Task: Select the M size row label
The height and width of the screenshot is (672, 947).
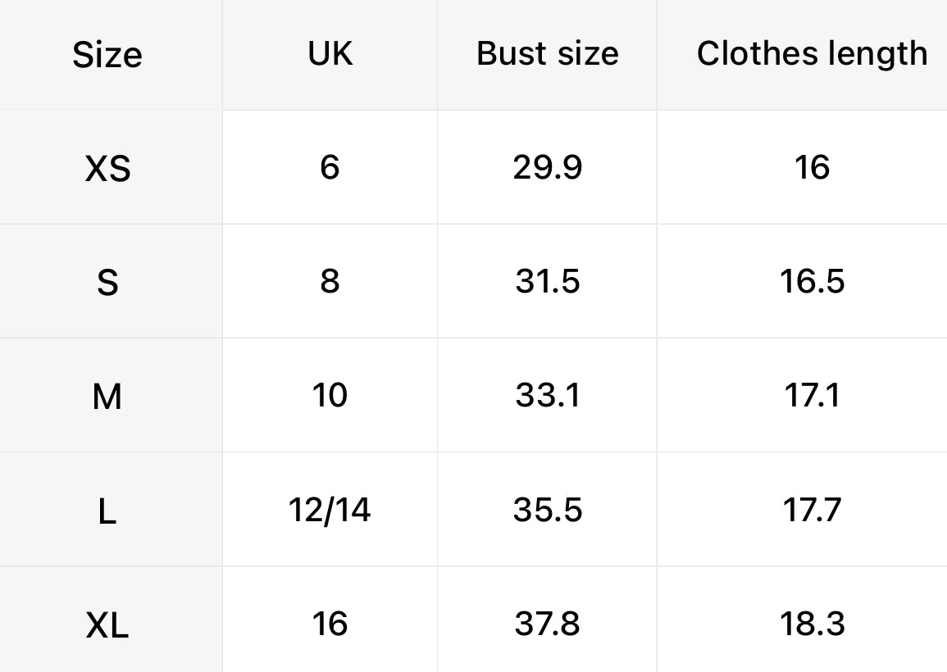Action: [x=107, y=397]
